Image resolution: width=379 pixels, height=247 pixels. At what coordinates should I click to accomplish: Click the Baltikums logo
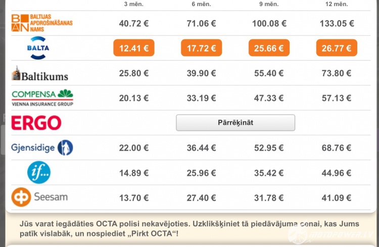click(x=40, y=73)
